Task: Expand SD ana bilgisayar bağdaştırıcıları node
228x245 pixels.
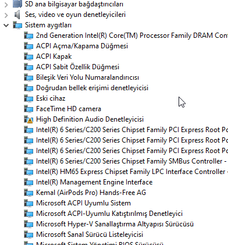Action: point(6,5)
